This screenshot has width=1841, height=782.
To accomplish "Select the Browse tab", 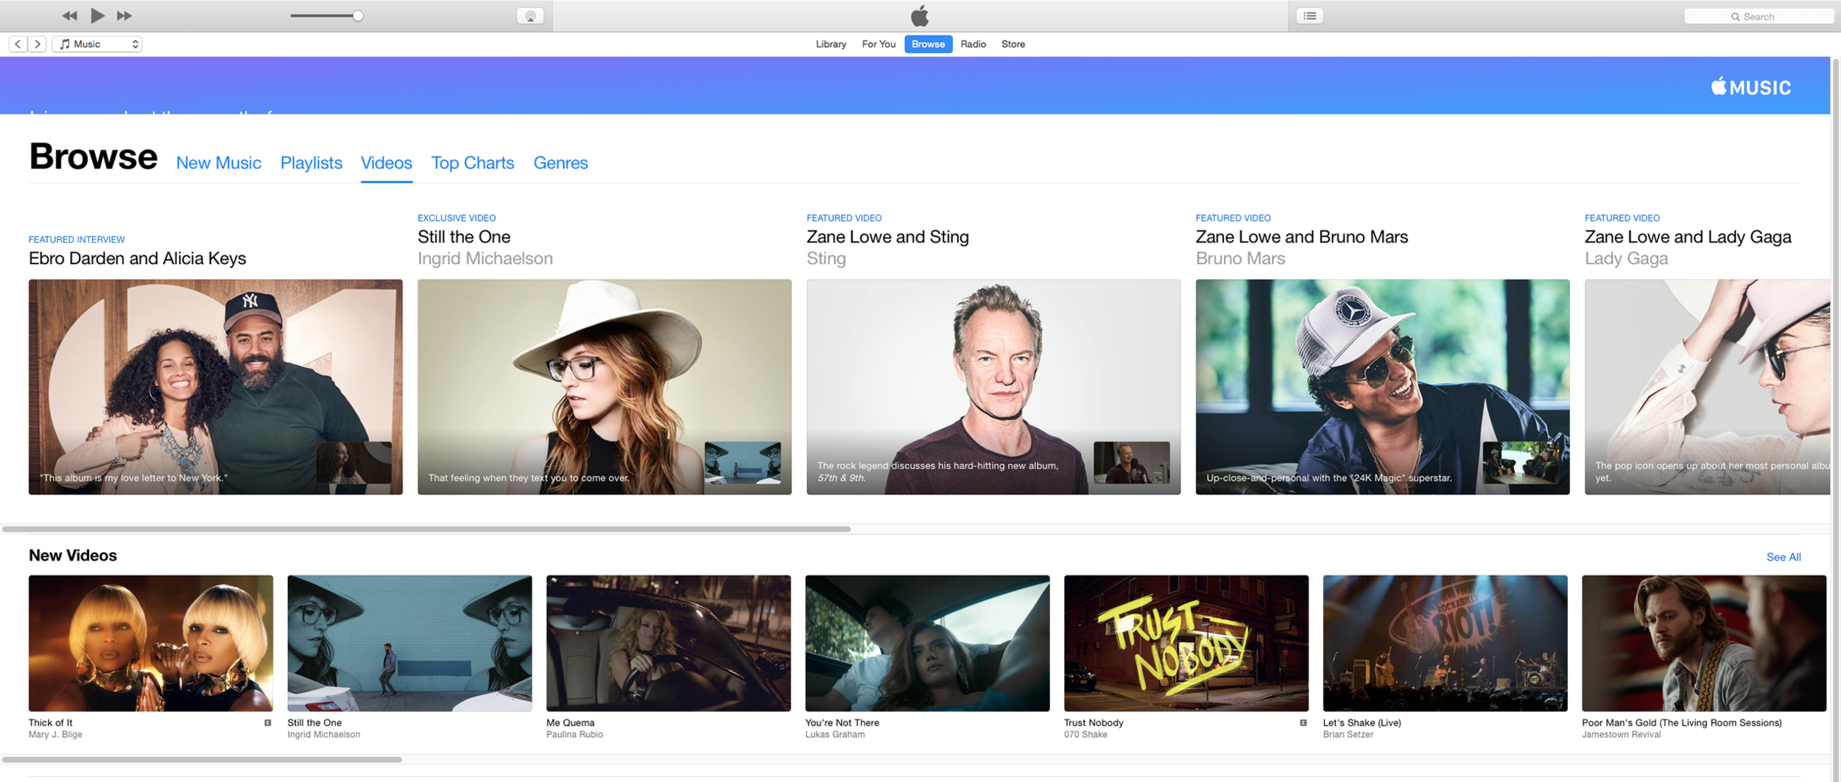I will click(928, 44).
